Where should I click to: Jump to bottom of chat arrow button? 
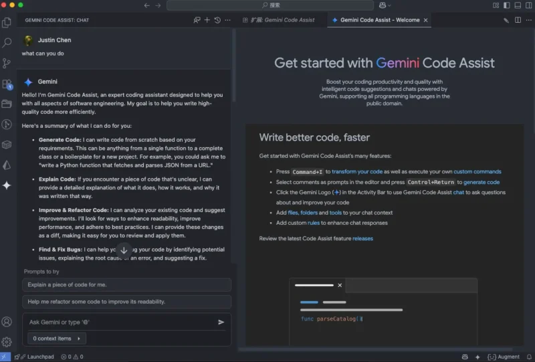tap(124, 250)
